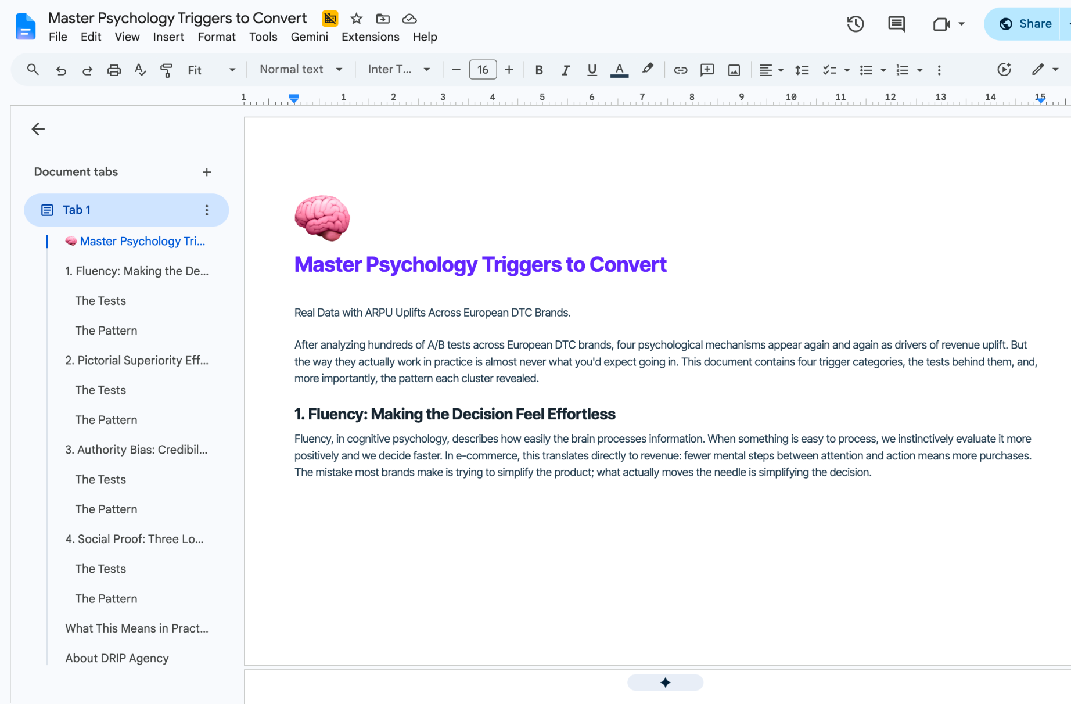The width and height of the screenshot is (1071, 704).
Task: Open Tab 1 options menu
Action: [207, 210]
